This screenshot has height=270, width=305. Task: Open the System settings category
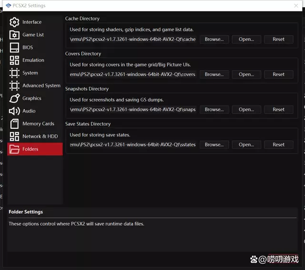[35, 73]
